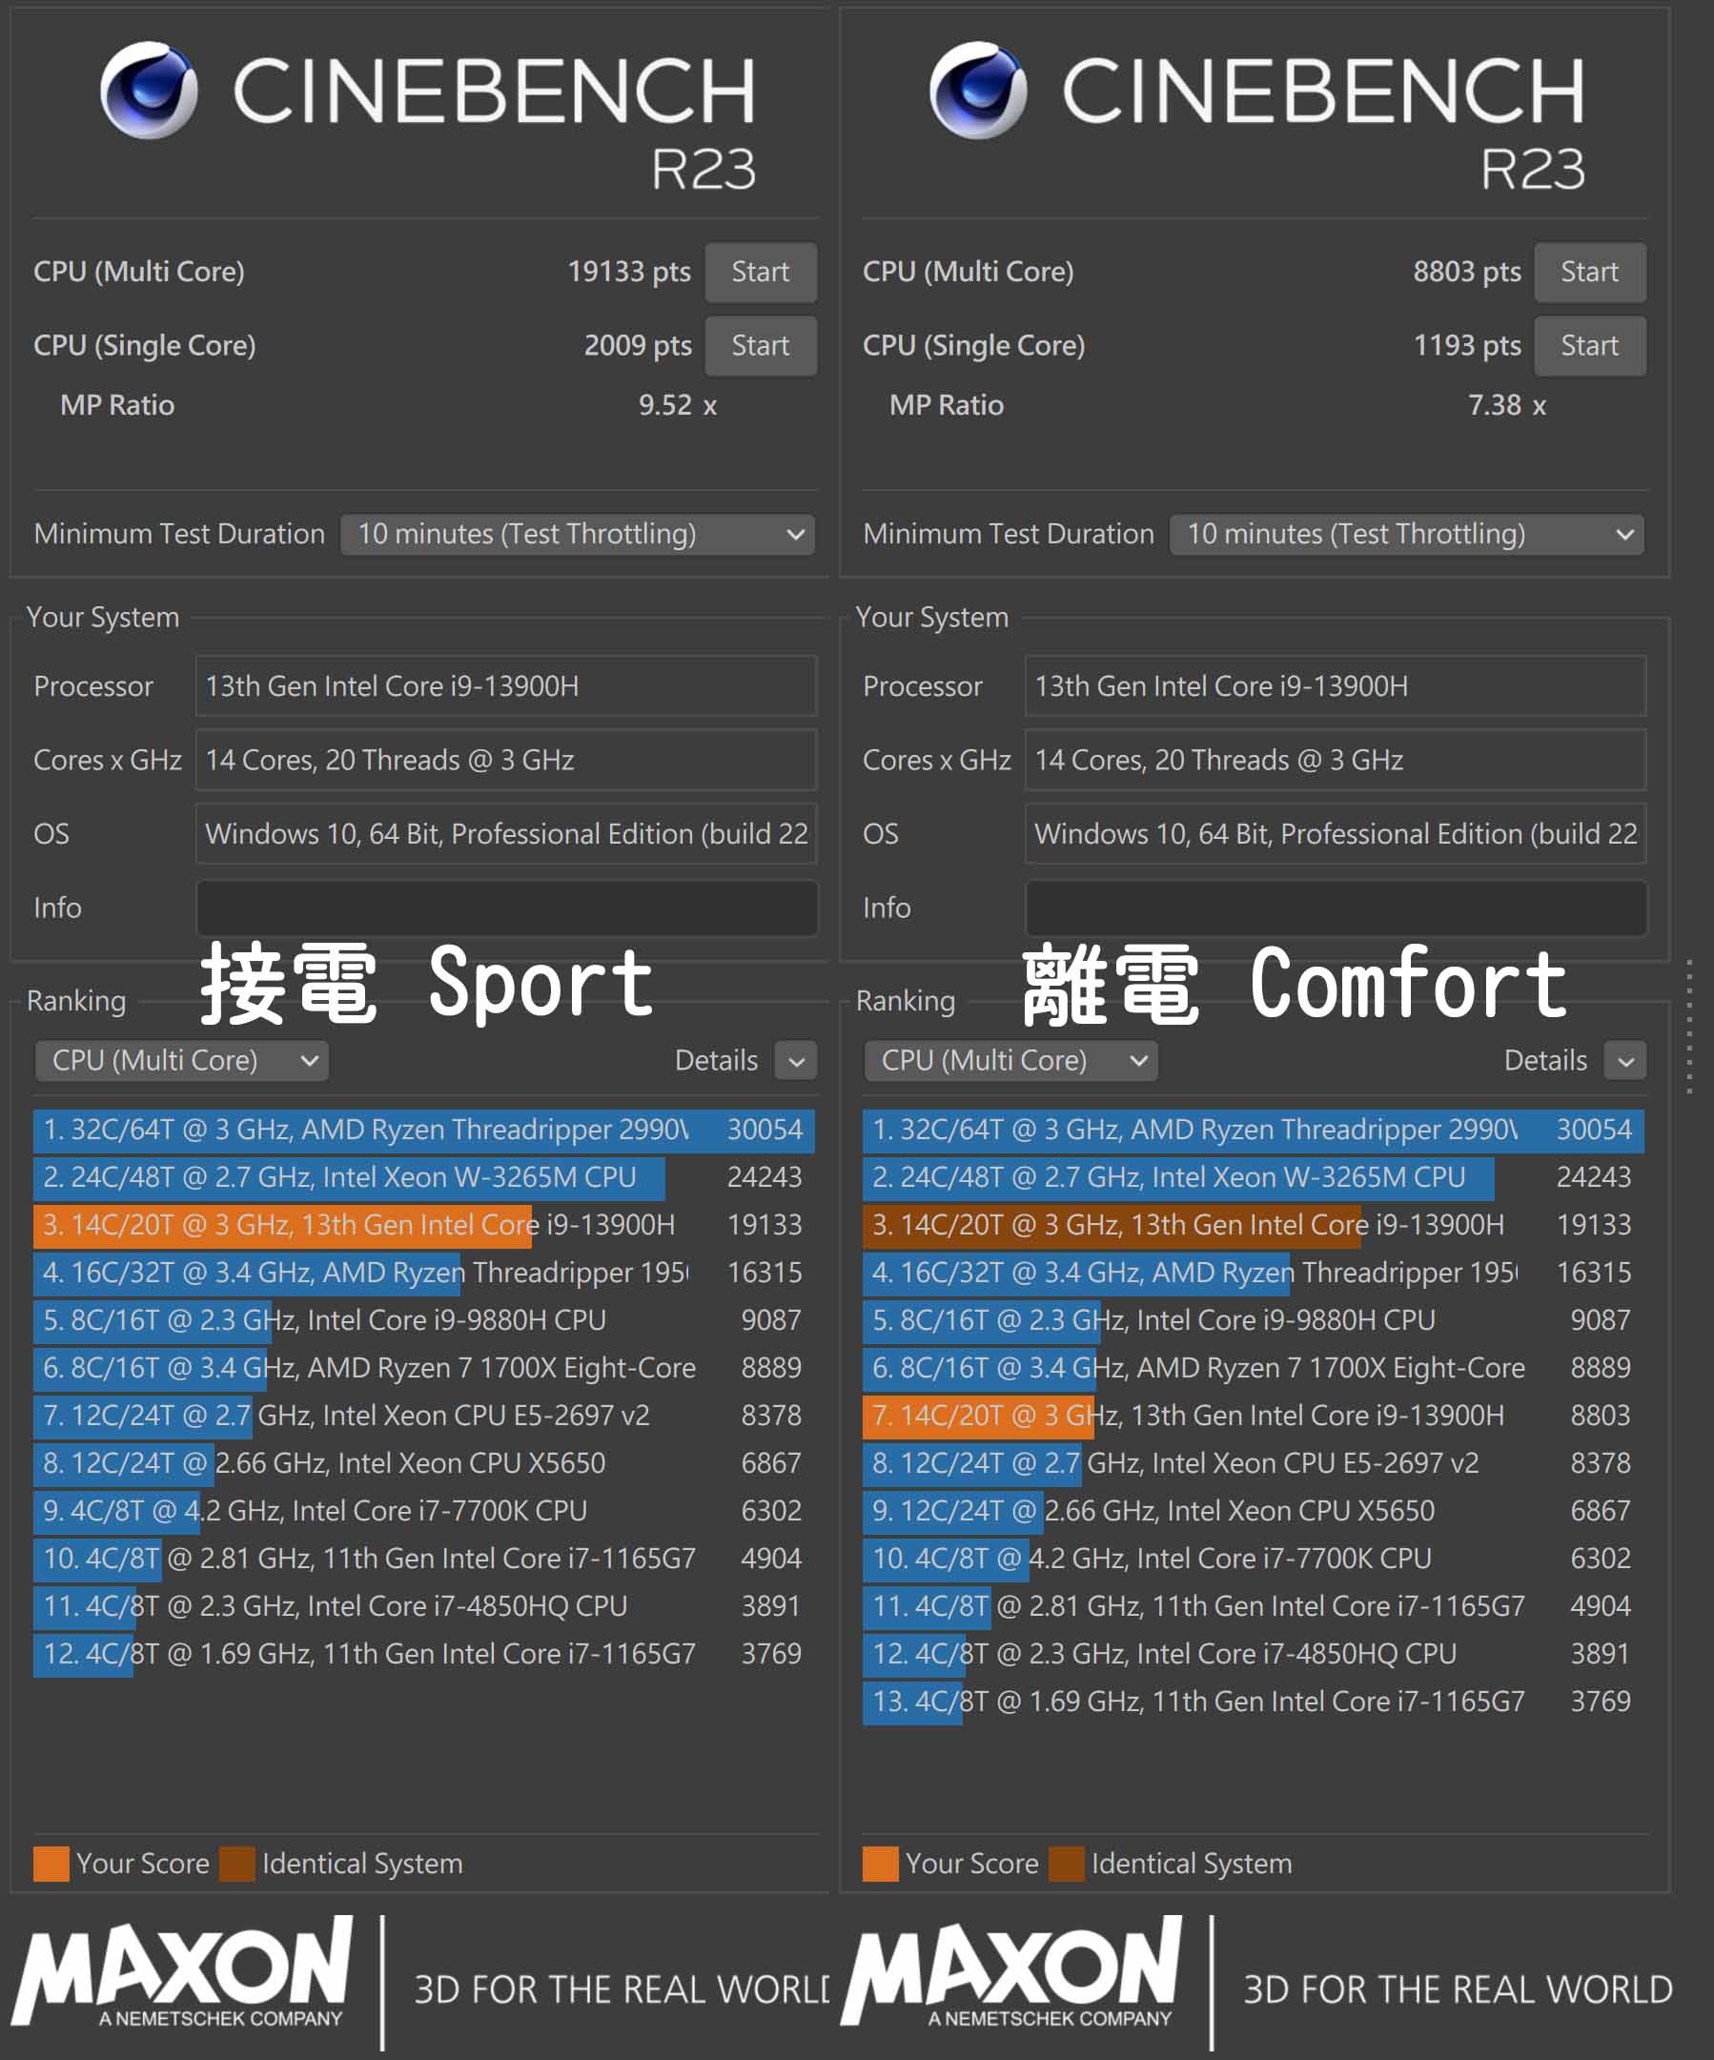Start Multi Core test in left Sport panel
This screenshot has width=1714, height=2060.
(761, 272)
